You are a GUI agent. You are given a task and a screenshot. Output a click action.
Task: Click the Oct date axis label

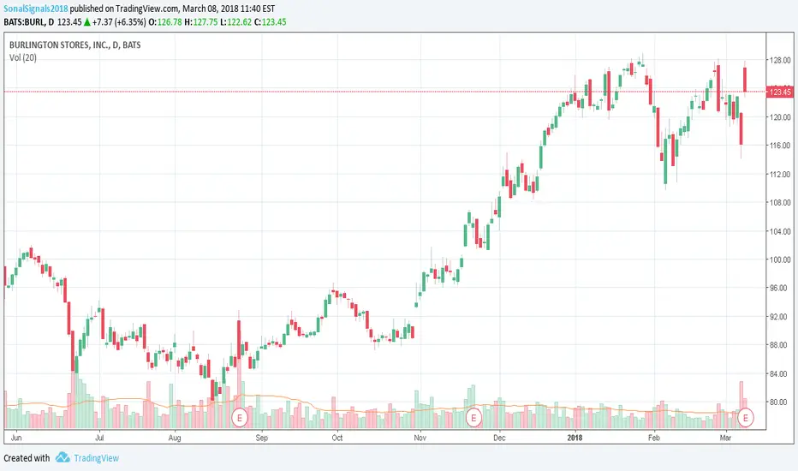click(x=336, y=438)
